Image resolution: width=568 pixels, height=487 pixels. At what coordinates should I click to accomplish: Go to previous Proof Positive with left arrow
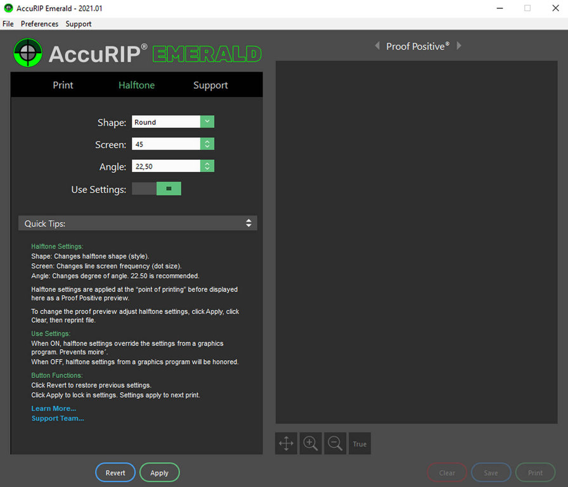click(x=377, y=46)
